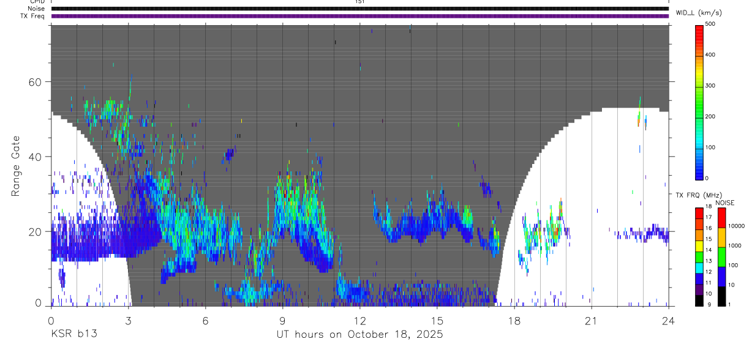The width and height of the screenshot is (752, 347).
Task: Select the "KSR b13" radar beam label
Action: coord(74,334)
